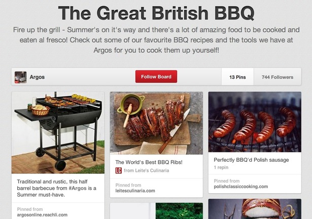Visit argosonline.reachli.com source link
Screen dimensions: 312x219
(x=42, y=215)
